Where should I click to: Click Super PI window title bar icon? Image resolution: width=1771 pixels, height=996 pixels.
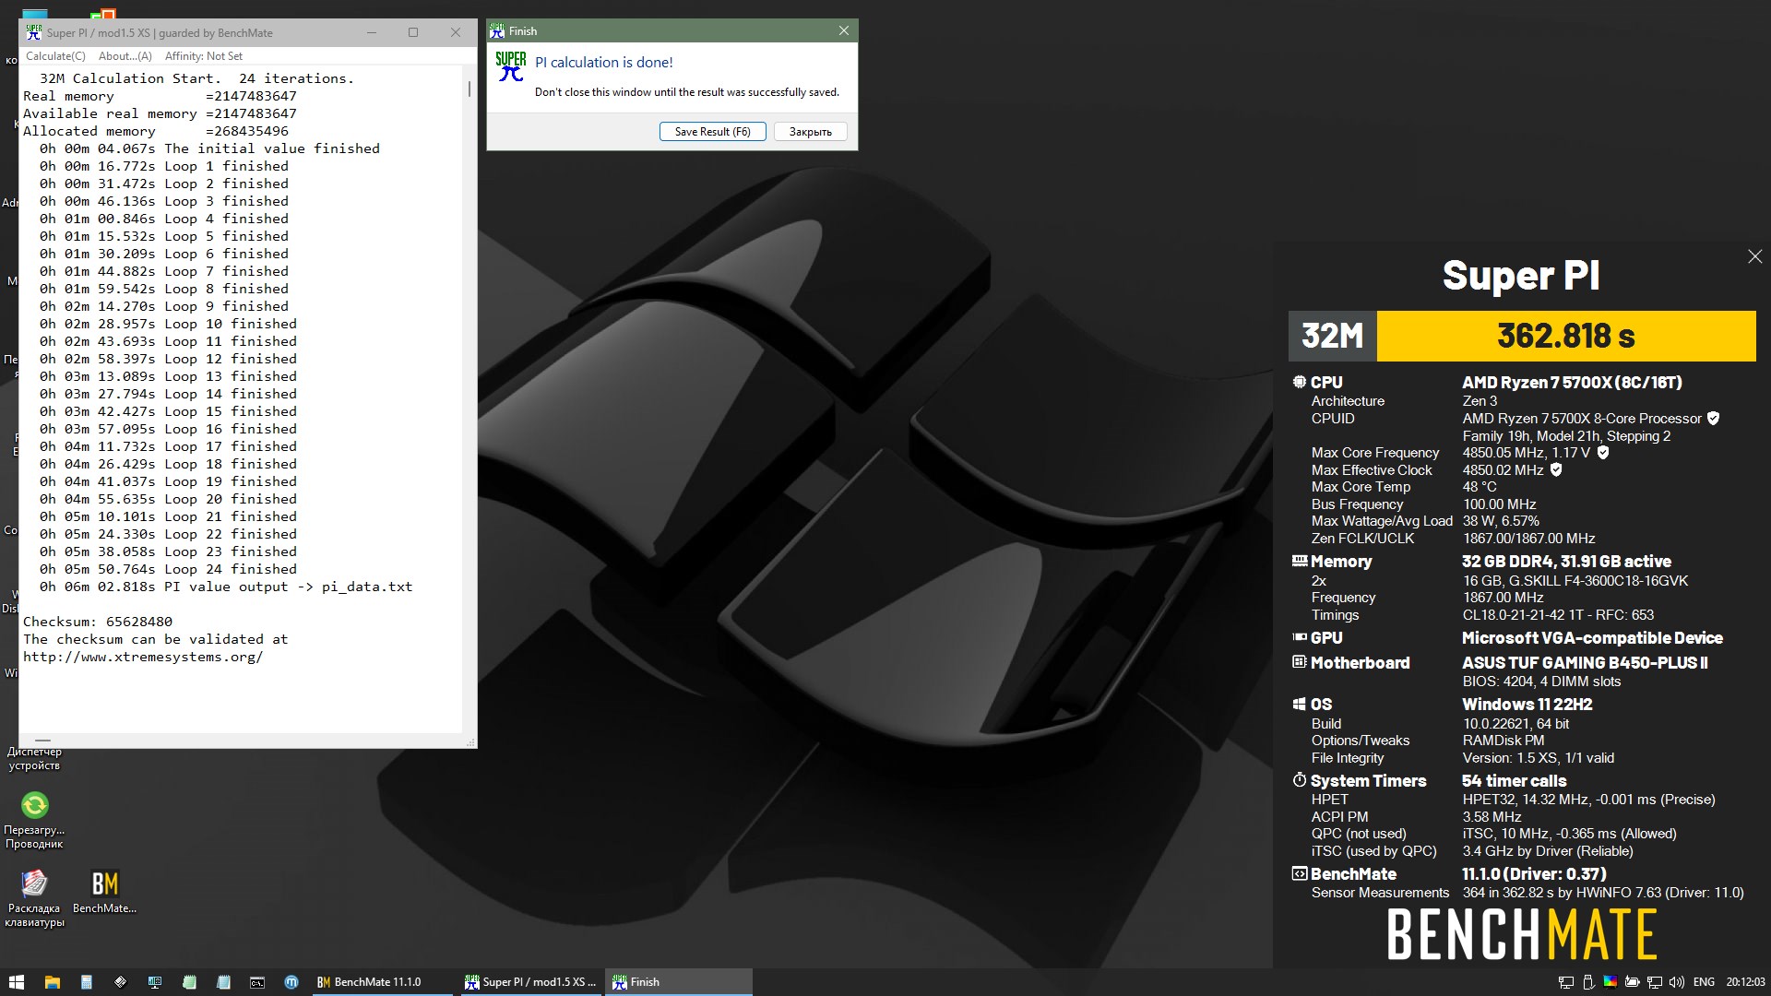click(34, 32)
